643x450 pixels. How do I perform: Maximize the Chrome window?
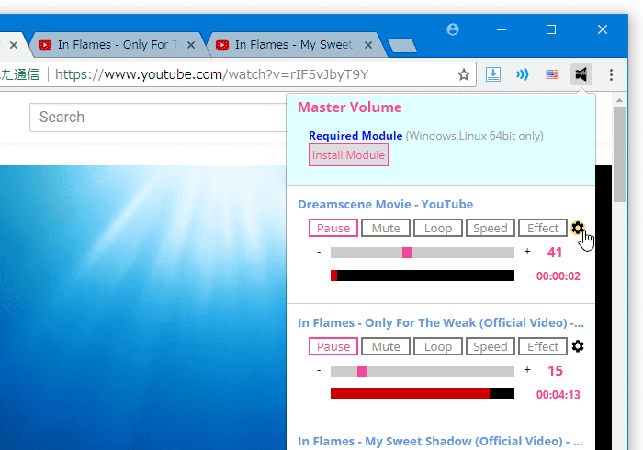551,29
